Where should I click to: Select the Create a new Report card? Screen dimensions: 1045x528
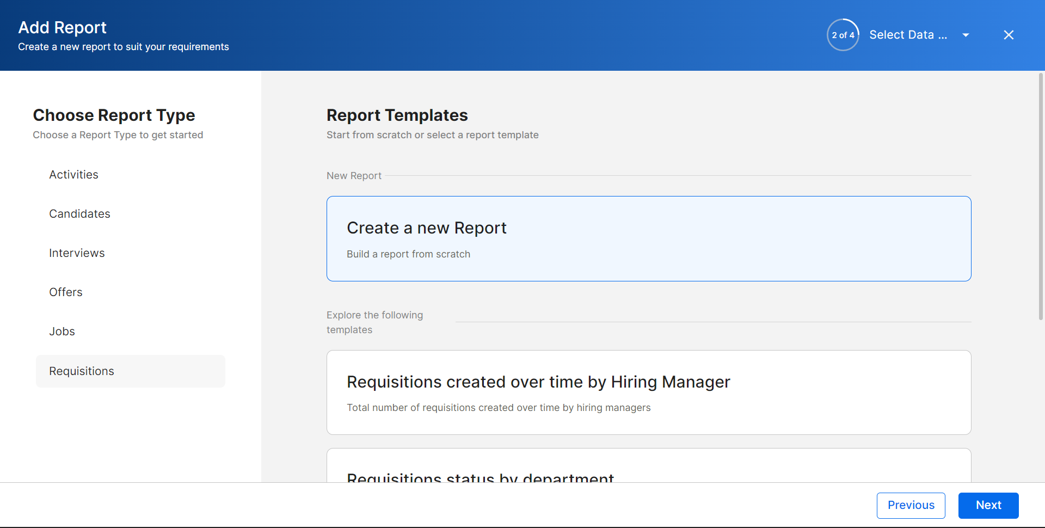point(648,238)
